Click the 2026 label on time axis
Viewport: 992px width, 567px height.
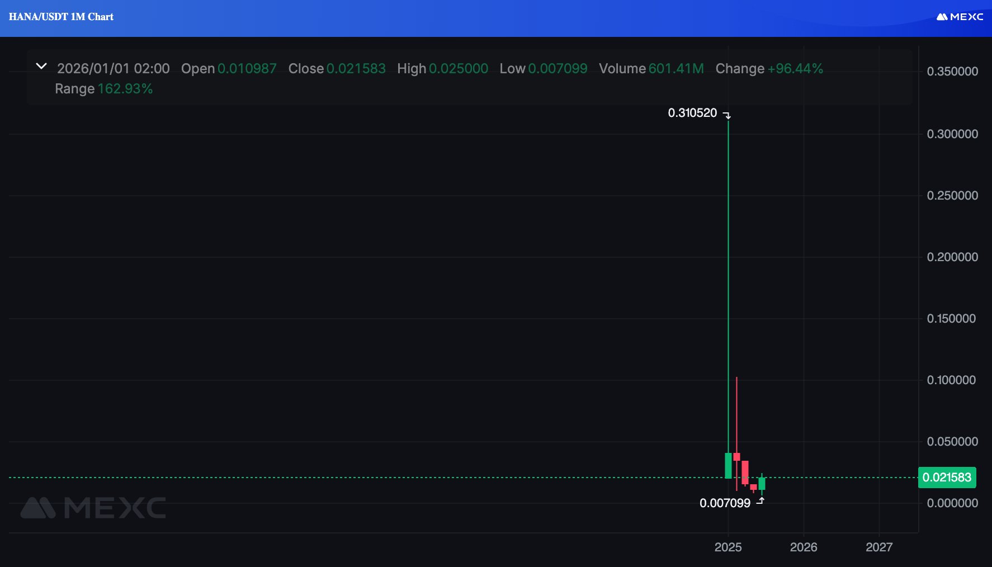804,547
